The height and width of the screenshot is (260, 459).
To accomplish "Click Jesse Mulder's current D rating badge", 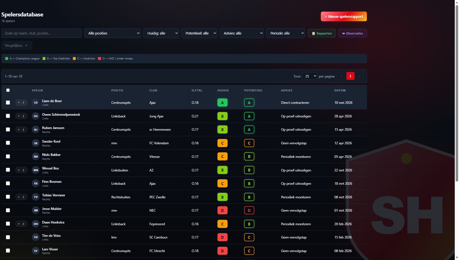I will pos(222,210).
